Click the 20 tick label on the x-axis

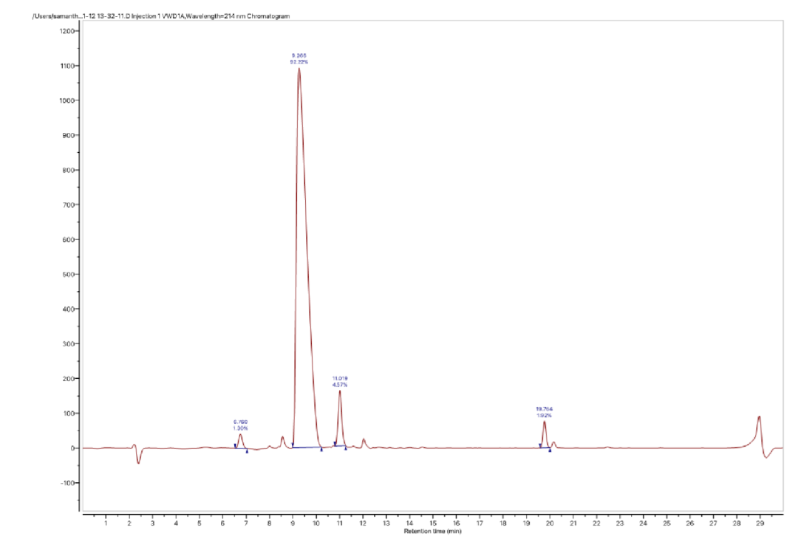pos(550,523)
